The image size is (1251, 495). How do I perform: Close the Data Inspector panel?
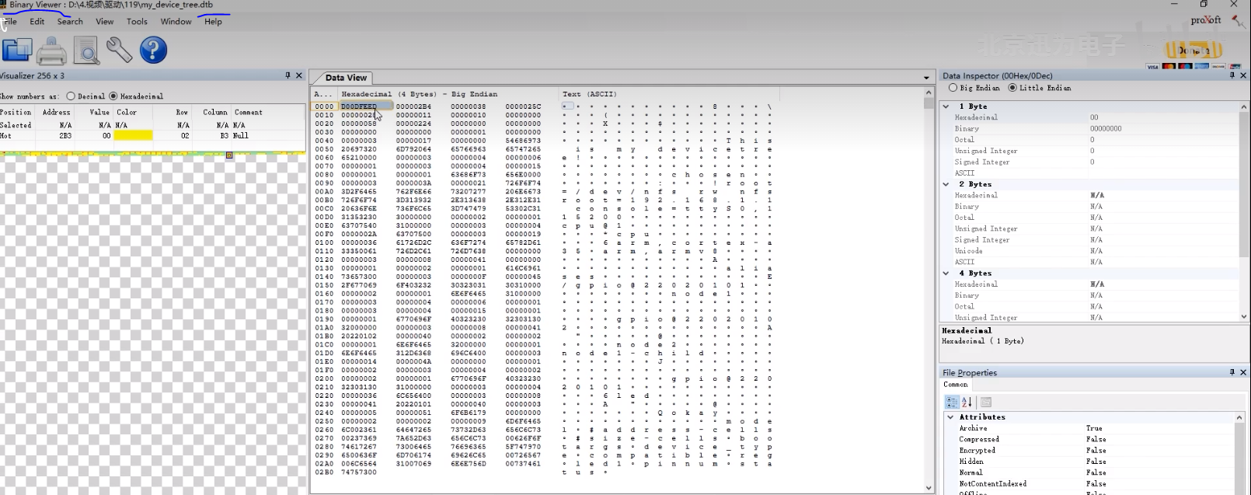(1243, 75)
